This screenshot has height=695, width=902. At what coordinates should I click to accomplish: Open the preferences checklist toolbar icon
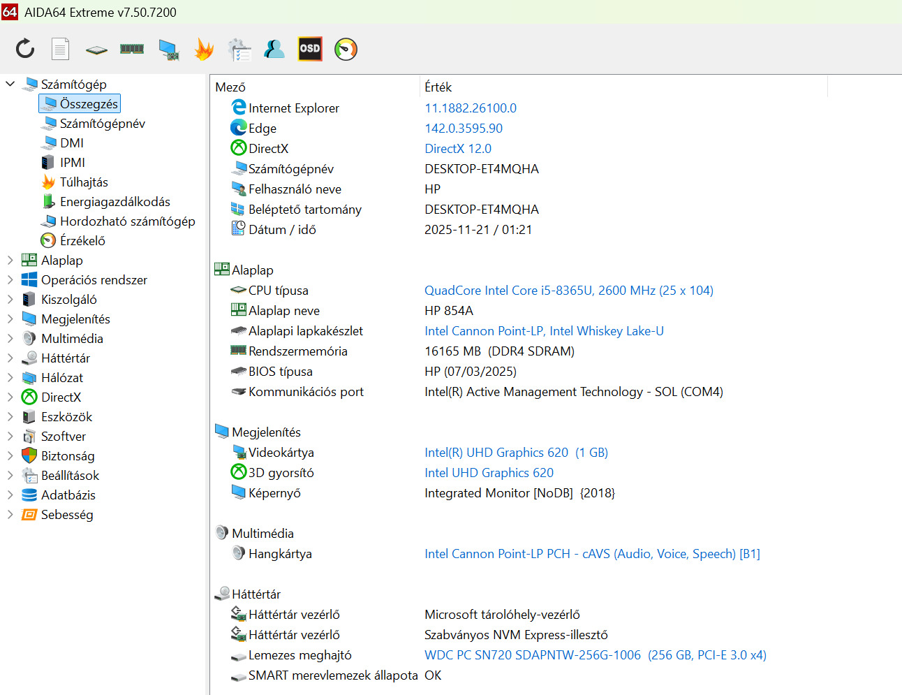(x=239, y=50)
